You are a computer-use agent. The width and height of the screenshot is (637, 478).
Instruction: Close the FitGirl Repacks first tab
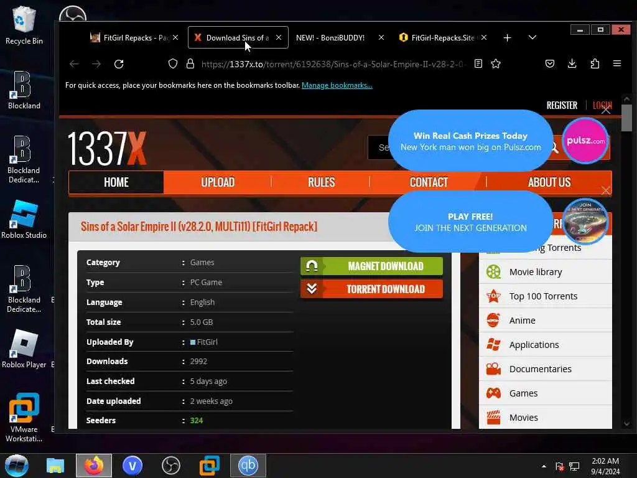(x=175, y=37)
